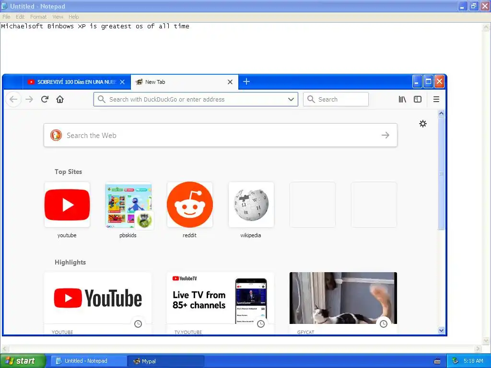This screenshot has height=368, width=491.
Task: Close the New Tab tab
Action: 230,82
